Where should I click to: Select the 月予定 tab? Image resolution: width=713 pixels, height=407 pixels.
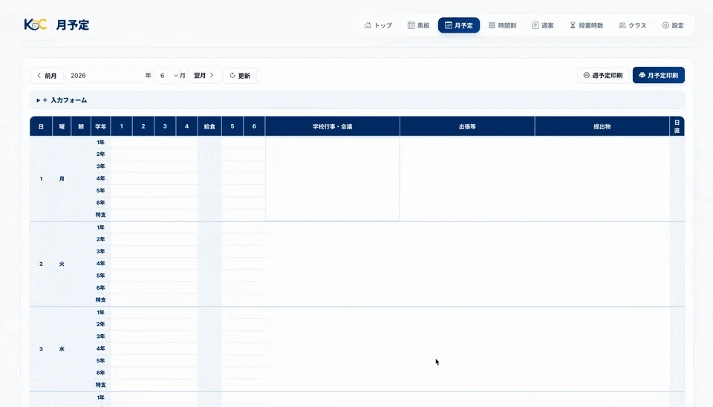point(459,25)
